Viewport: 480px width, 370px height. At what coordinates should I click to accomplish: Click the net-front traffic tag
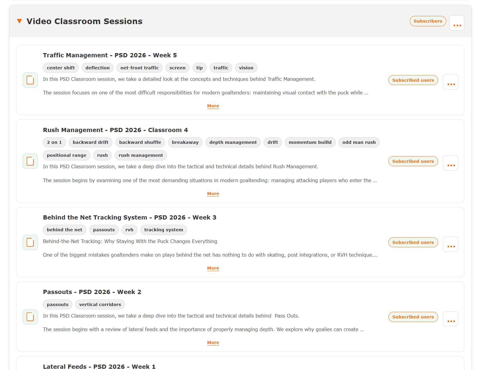pyautogui.click(x=140, y=68)
